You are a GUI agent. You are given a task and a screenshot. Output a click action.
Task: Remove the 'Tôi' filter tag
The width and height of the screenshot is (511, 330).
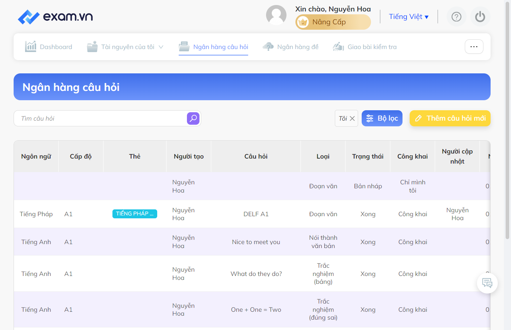(352, 118)
